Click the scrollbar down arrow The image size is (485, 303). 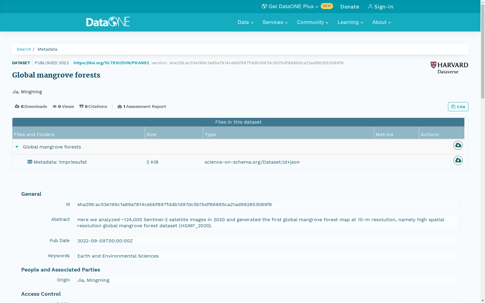(x=483, y=301)
